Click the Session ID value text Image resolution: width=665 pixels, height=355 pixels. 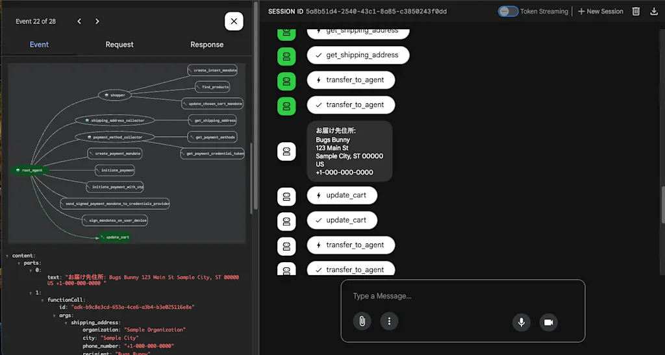click(376, 12)
